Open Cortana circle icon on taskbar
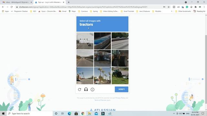Viewport: 207px width, 116px height. click(56, 113)
